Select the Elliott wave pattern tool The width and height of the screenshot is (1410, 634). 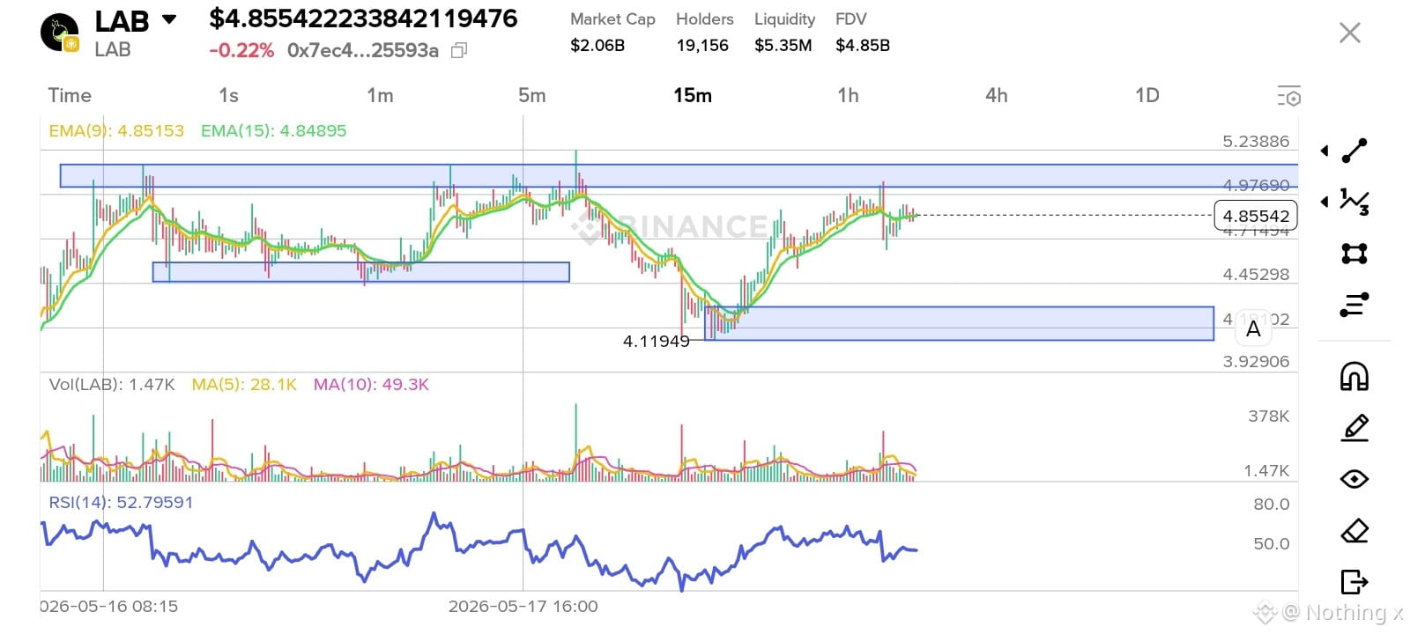point(1354,202)
